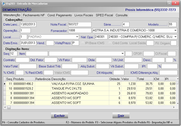Click the Local code field
Screen dimensions: 181x126
(24, 37)
